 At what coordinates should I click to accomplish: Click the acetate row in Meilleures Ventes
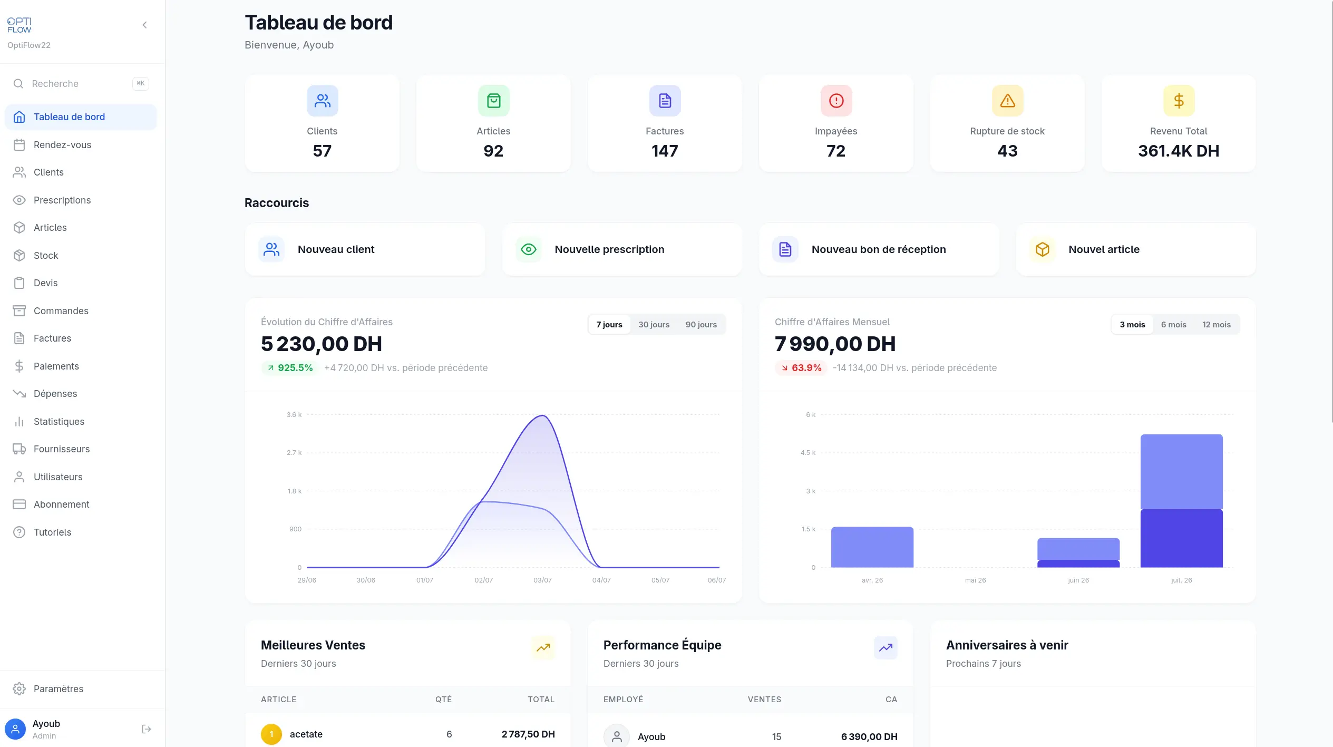coord(408,730)
